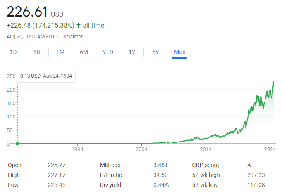Select the Max range tab
Screen dimensions: 282x196
click(x=179, y=52)
